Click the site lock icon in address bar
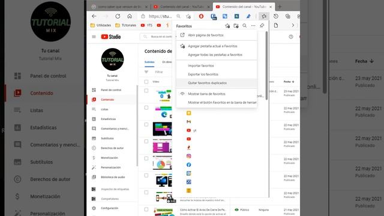The width and height of the screenshot is (384, 216). pos(143,16)
